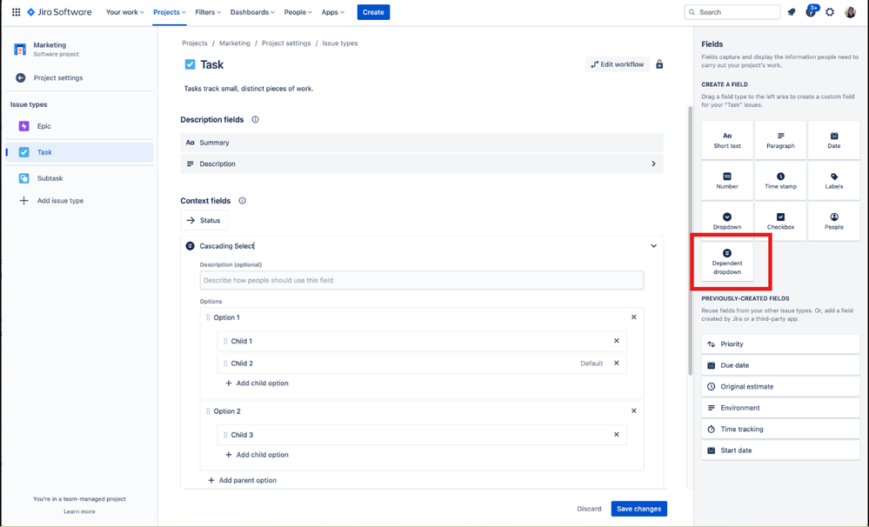869x527 pixels.
Task: Click the Marketing project avatar icon
Action: coord(20,50)
